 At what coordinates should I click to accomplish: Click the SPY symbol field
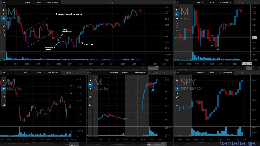point(186,73)
